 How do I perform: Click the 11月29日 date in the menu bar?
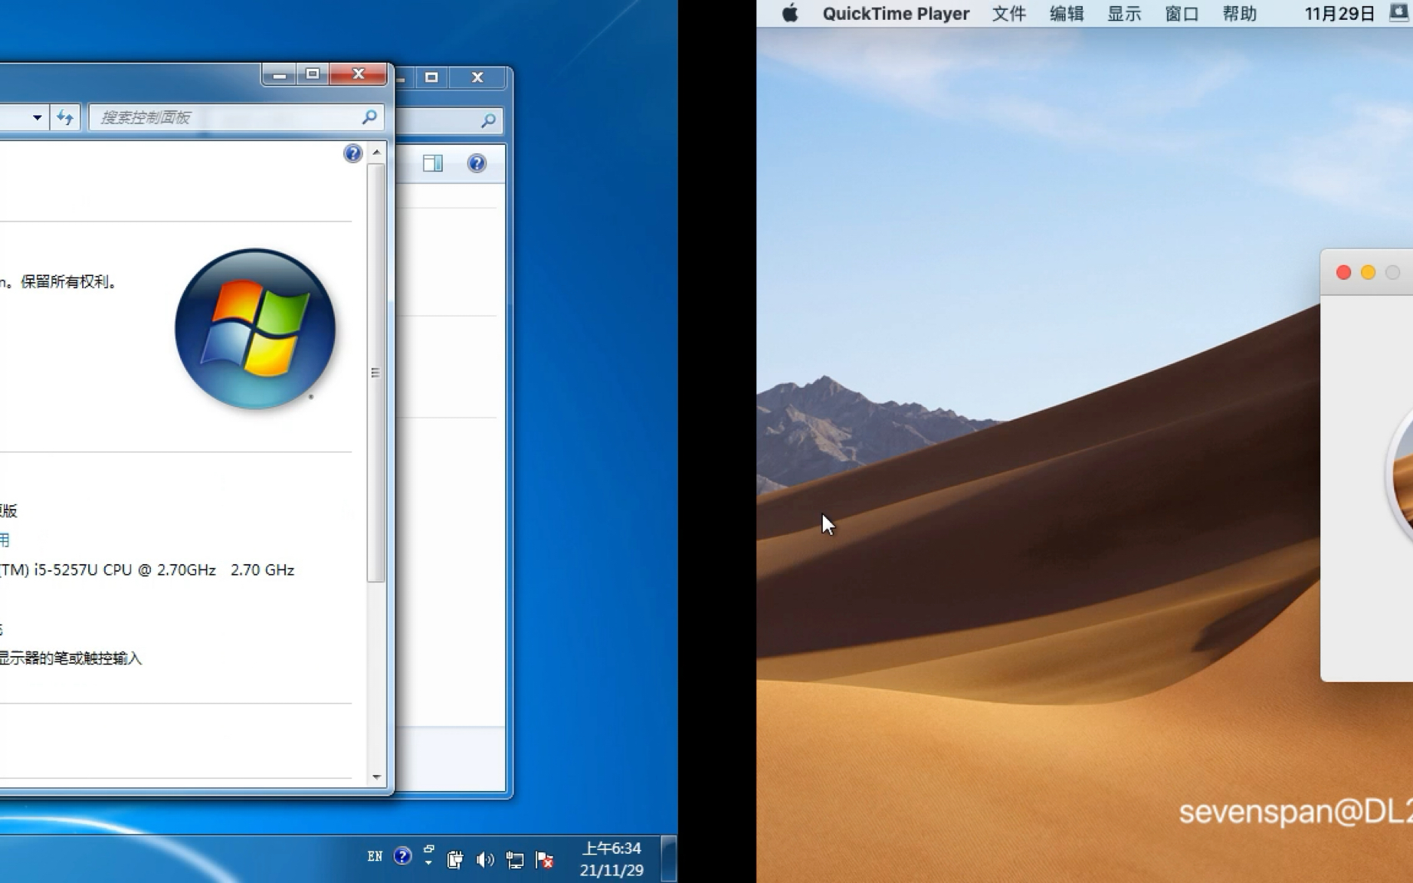point(1339,13)
